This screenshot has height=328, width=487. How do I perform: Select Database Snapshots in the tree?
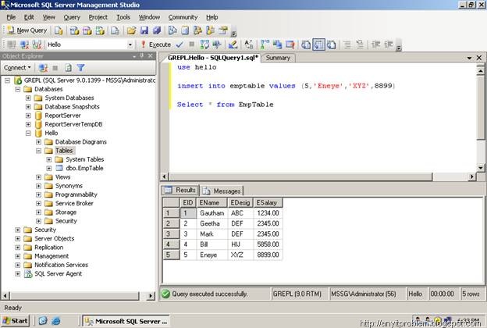(x=72, y=107)
